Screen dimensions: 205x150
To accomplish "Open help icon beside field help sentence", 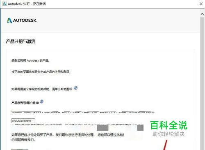I will 76,88.
